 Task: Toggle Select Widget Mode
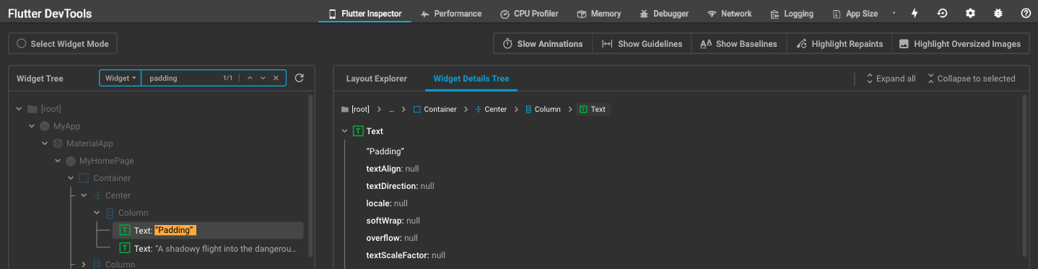click(62, 44)
